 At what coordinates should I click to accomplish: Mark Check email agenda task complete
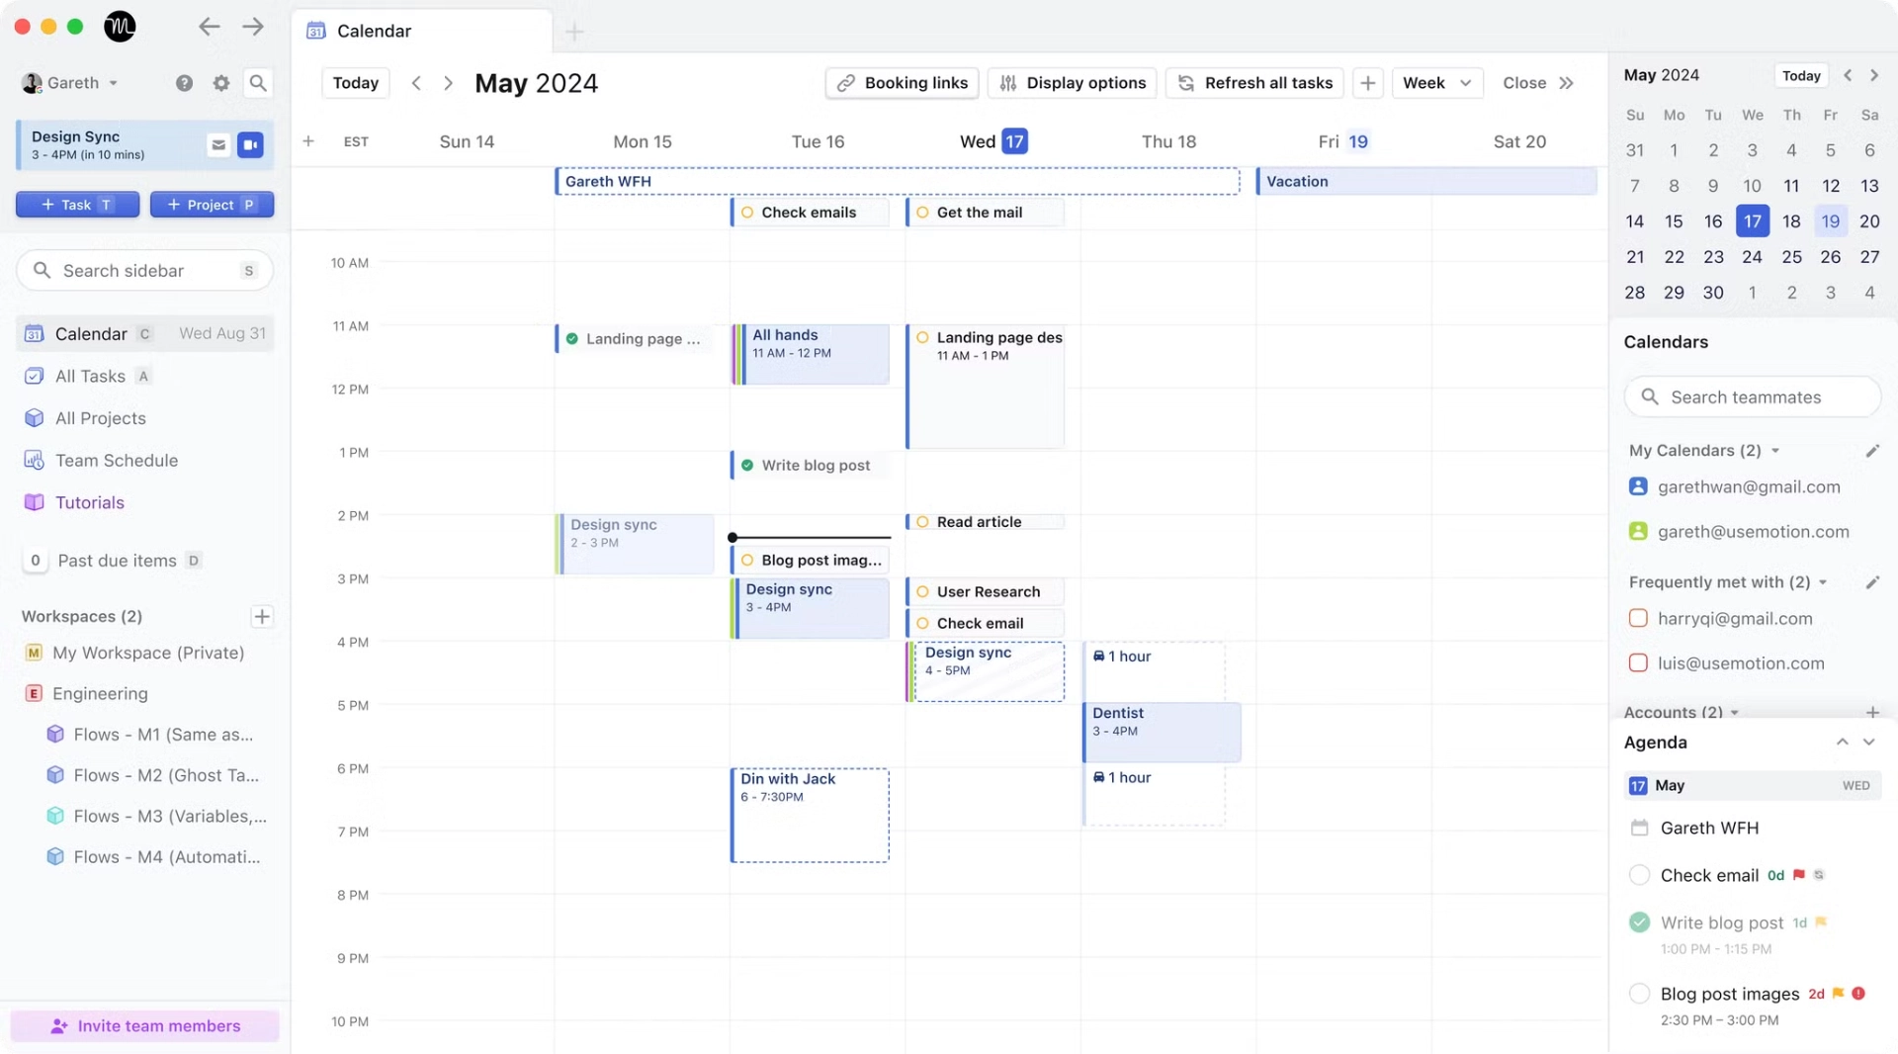(x=1639, y=875)
